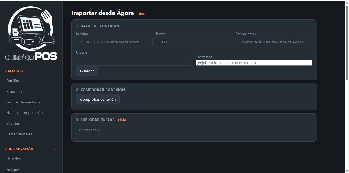Open Productos in the sidebar
Viewport: 349px width, 173px height.
15,91
